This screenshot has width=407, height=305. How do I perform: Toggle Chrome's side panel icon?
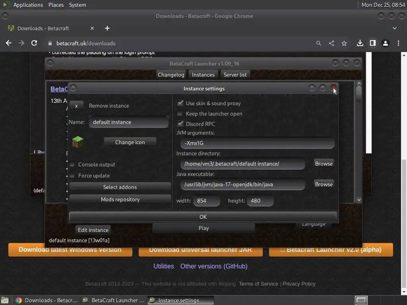pyautogui.click(x=373, y=43)
